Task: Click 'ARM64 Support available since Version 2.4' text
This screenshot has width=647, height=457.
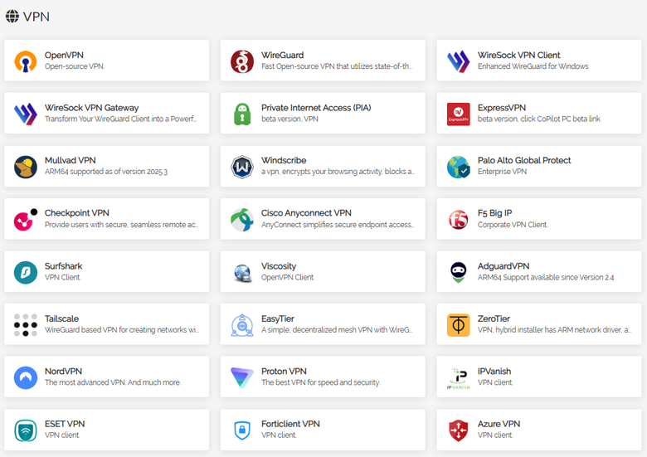Action: pyautogui.click(x=546, y=277)
